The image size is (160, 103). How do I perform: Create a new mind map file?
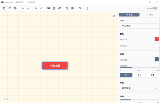[x=4, y=8]
